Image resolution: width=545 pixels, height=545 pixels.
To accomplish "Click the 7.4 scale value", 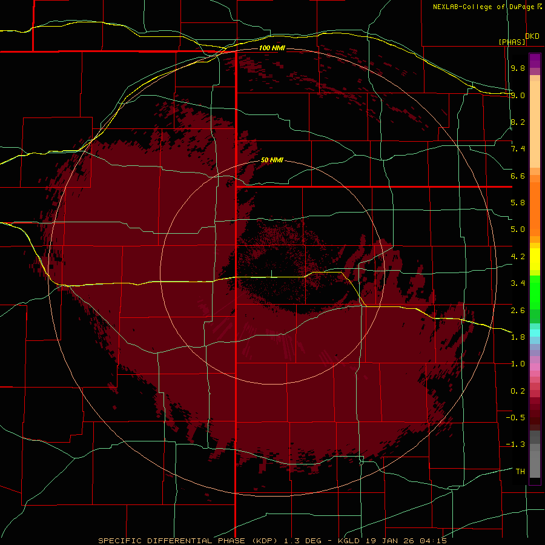I will tap(518, 149).
